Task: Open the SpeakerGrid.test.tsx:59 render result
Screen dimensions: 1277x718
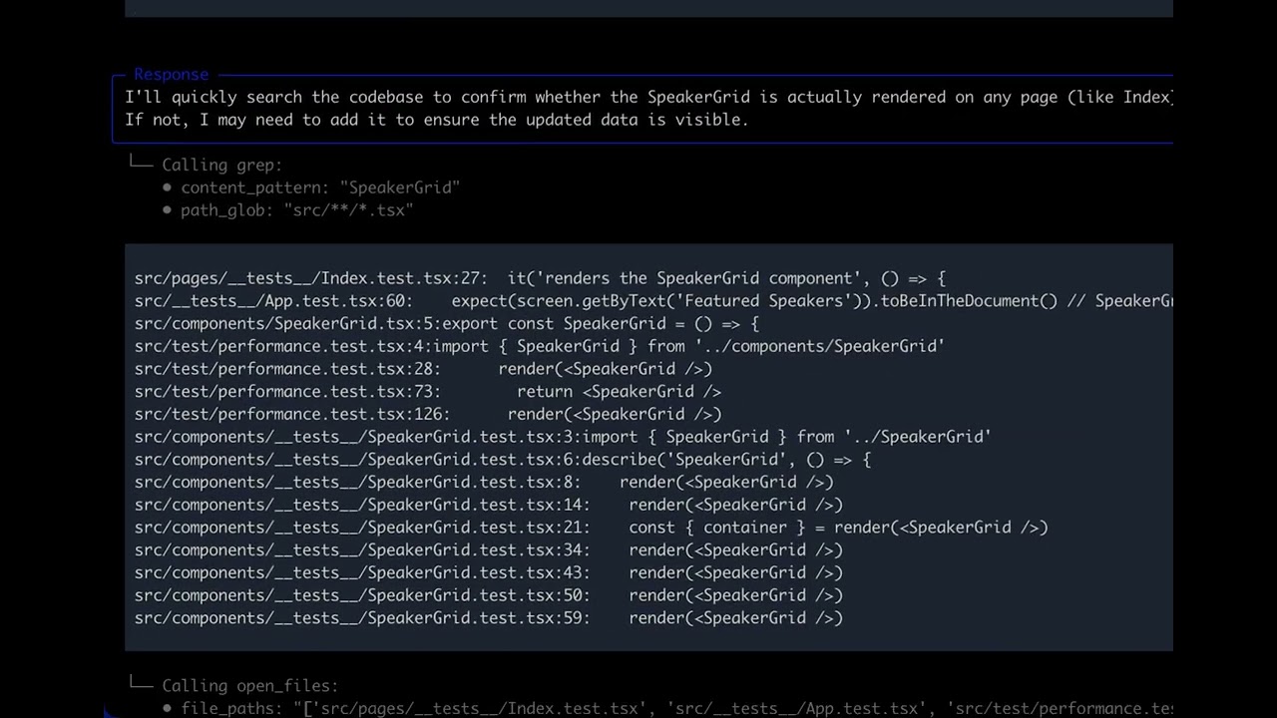Action: point(489,618)
